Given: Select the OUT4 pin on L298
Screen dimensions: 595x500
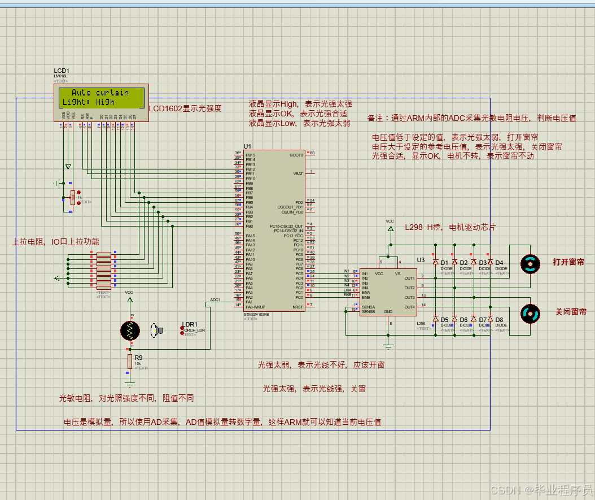Looking at the screenshot, I should click(x=409, y=307).
